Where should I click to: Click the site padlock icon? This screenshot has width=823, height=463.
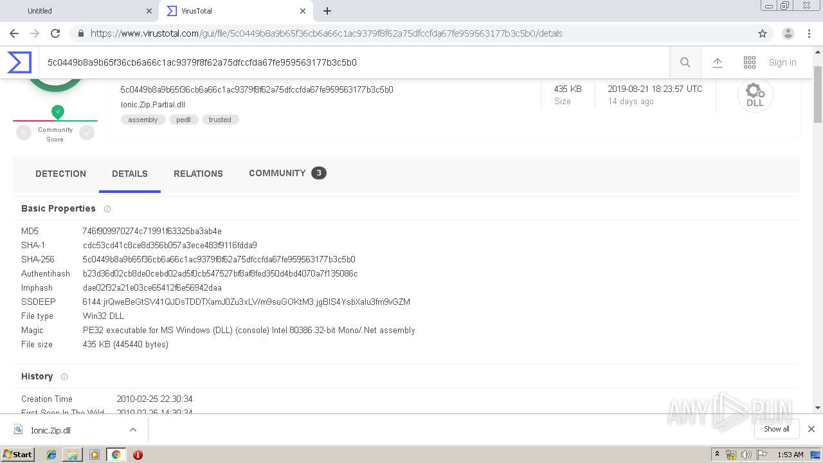click(x=80, y=33)
